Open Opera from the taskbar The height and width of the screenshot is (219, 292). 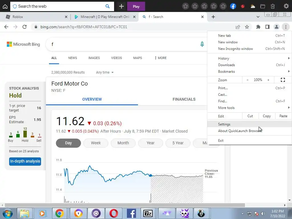click(113, 213)
